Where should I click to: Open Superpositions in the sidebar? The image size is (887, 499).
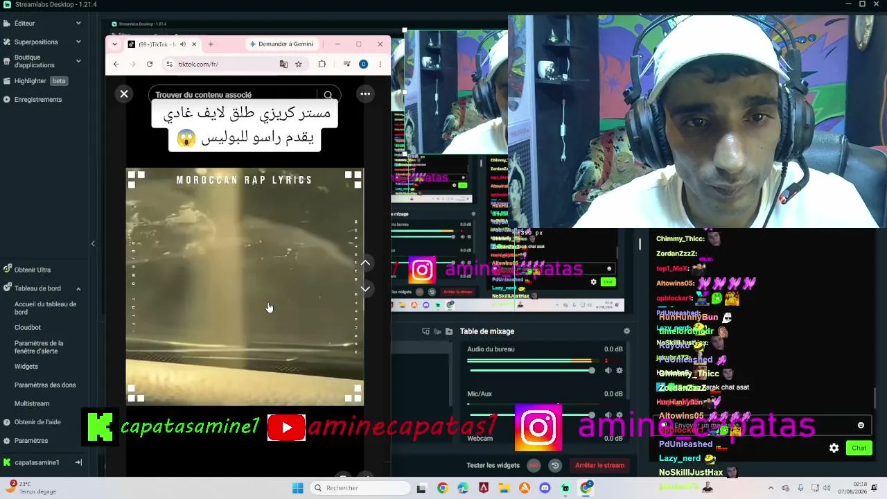[36, 42]
